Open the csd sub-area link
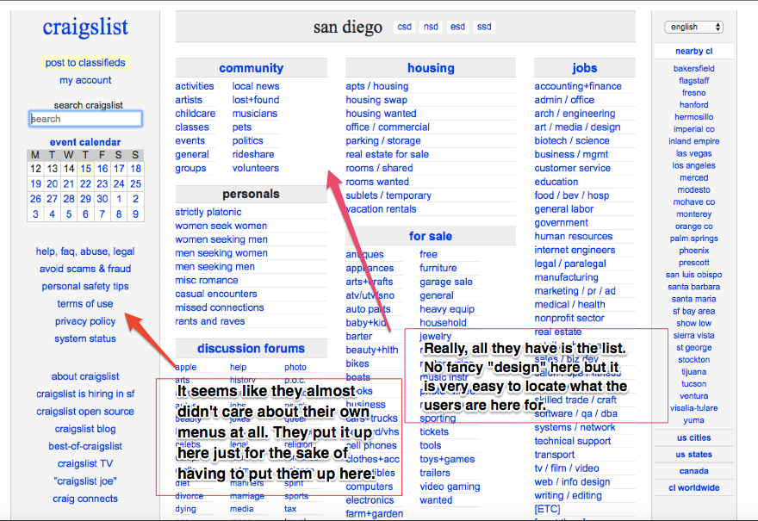Viewport: 758px width, 521px height. pyautogui.click(x=404, y=27)
